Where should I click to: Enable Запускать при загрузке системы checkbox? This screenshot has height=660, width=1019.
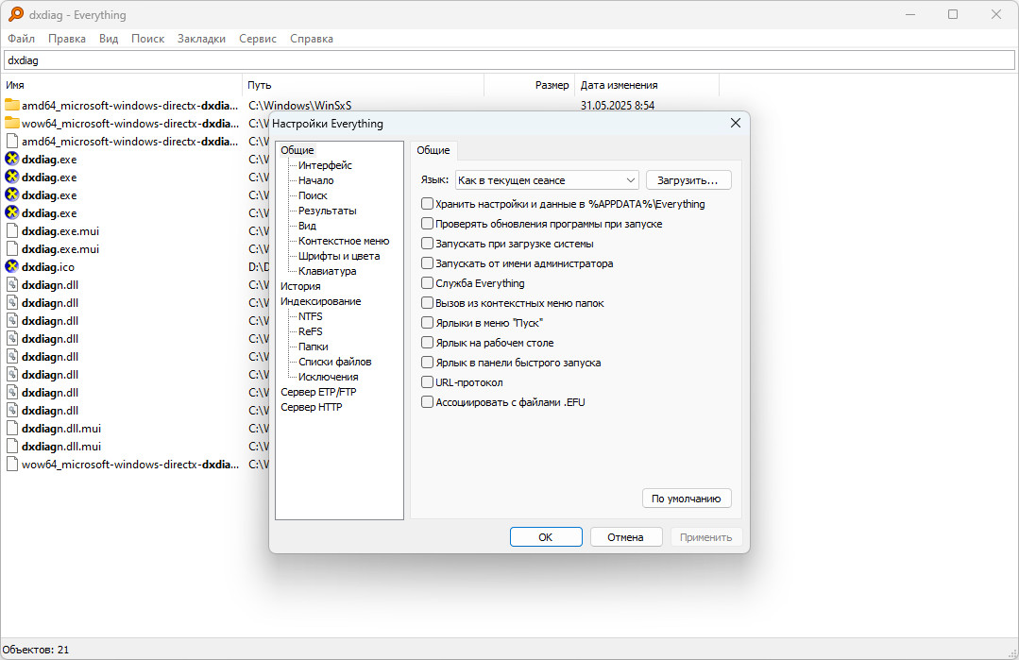point(427,244)
